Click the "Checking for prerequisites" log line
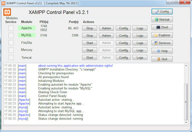Screen dimensions: 192x132 (56, 73)
